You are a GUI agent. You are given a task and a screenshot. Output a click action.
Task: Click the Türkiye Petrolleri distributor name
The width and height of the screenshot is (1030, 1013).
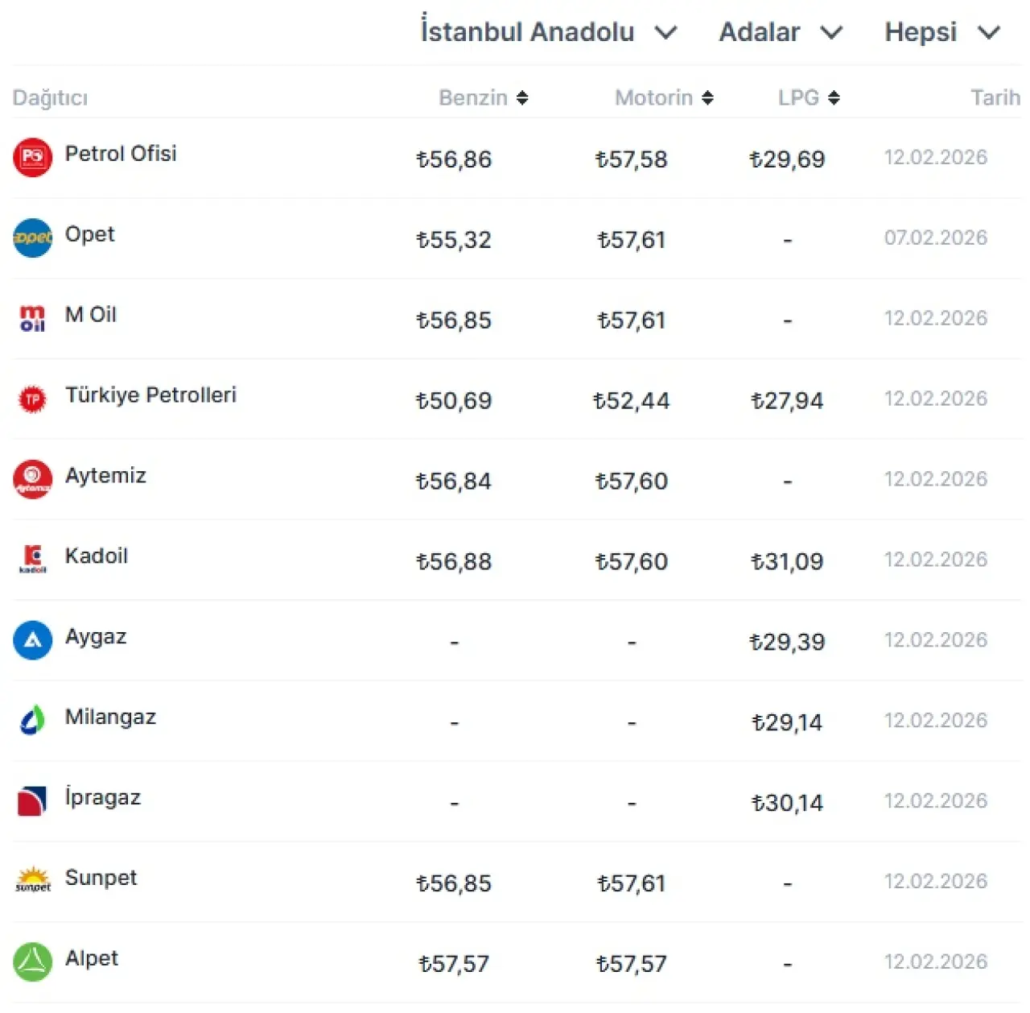tap(150, 395)
